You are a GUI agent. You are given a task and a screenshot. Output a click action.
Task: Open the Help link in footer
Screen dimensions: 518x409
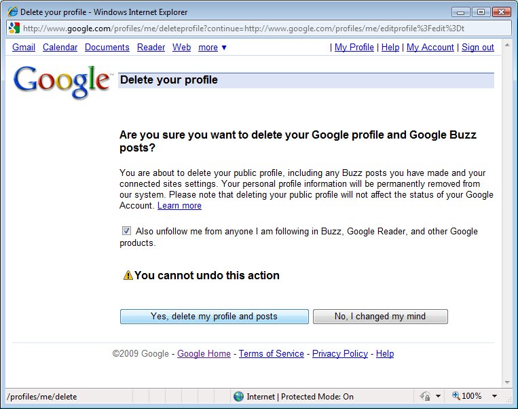[385, 353]
